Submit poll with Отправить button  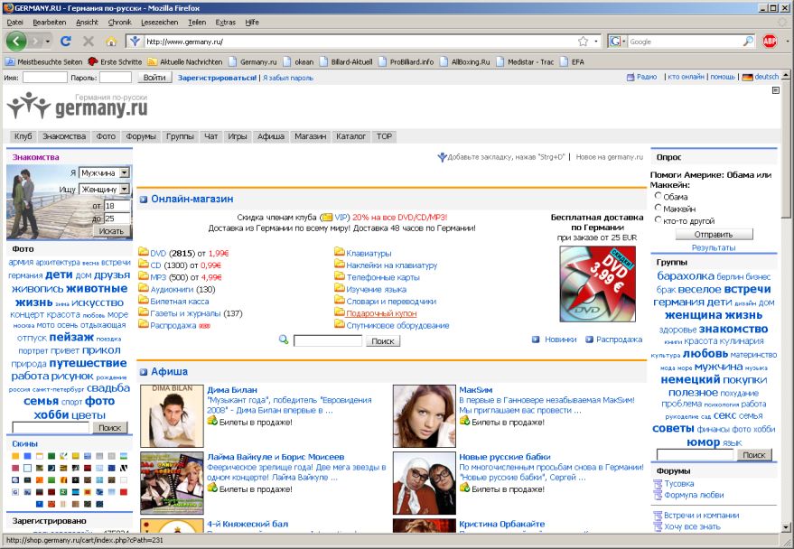pyautogui.click(x=714, y=234)
